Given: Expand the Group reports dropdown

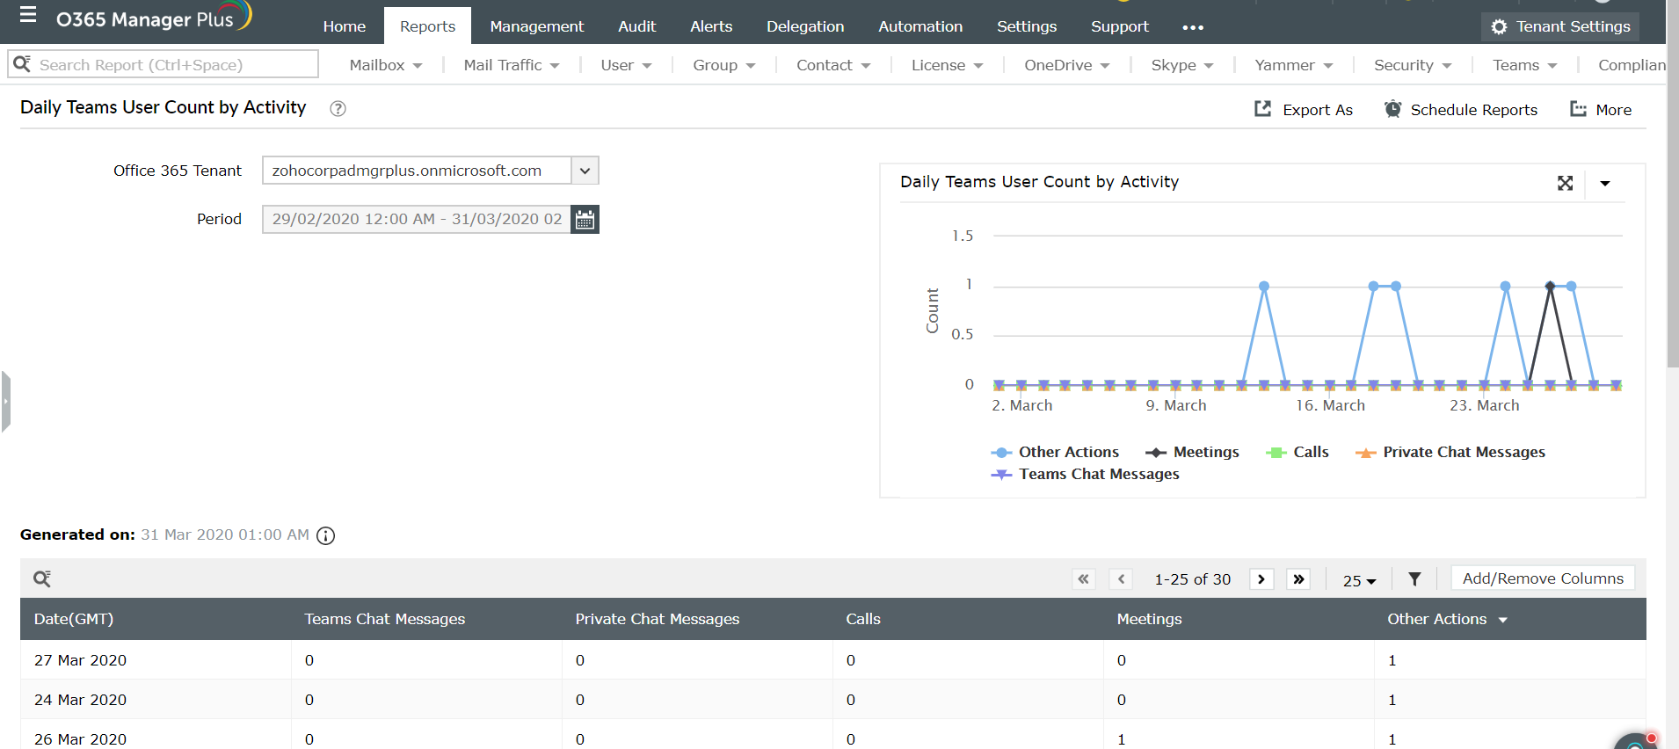Looking at the screenshot, I should click(x=724, y=65).
